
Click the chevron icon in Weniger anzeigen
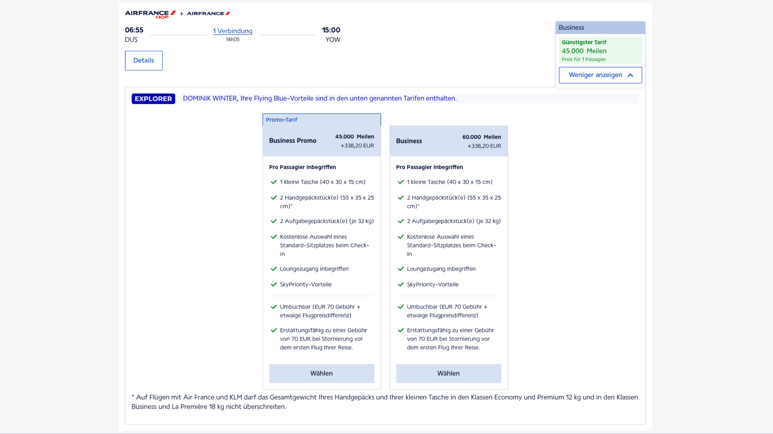630,75
